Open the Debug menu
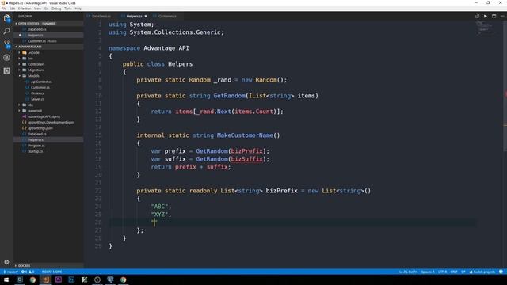507x285 pixels. [x=56, y=9]
